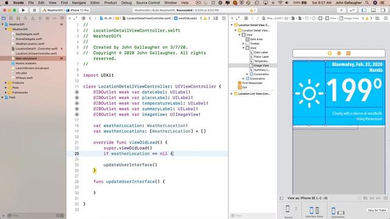Click the placeLabel outlet connection circle
The image size is (390, 219).
pyautogui.click(x=77, y=97)
